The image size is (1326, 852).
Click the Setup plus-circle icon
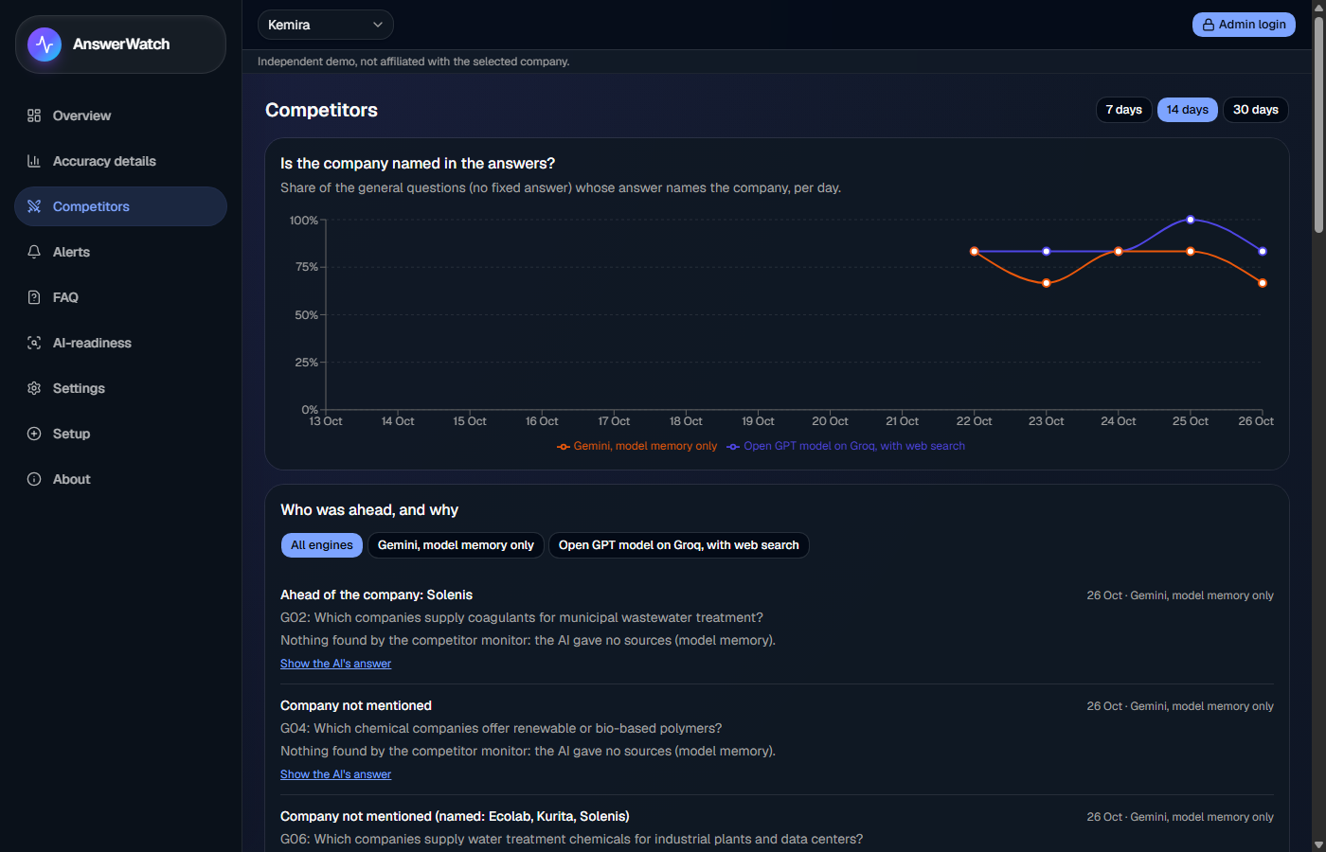[x=34, y=434]
